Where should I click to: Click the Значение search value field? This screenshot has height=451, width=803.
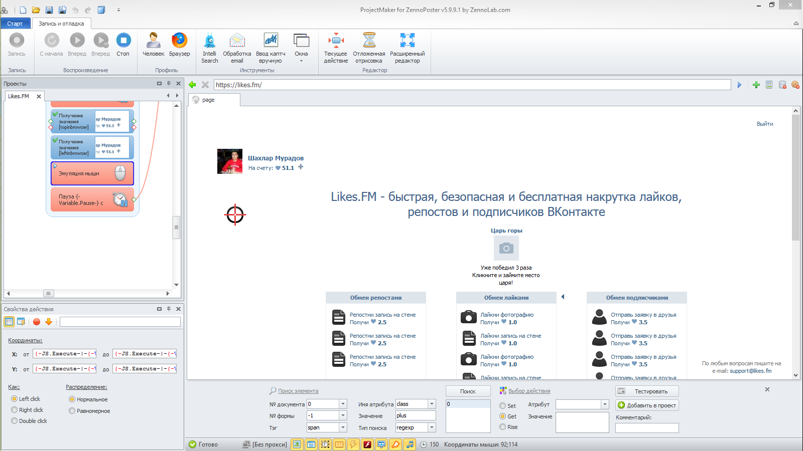(x=416, y=415)
